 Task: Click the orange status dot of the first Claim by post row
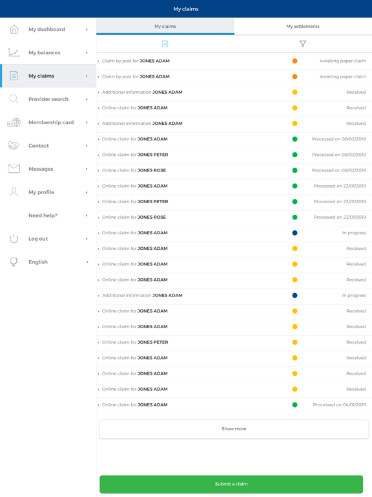click(294, 61)
